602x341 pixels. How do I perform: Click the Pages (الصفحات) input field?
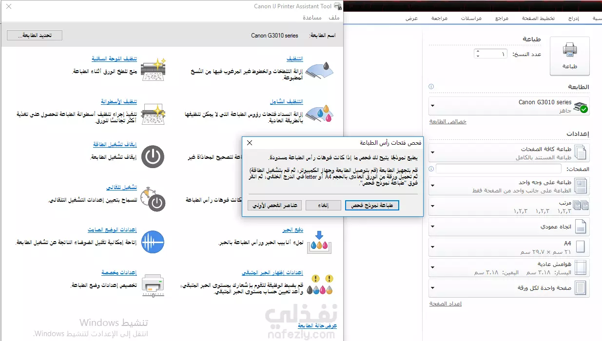[498, 169]
